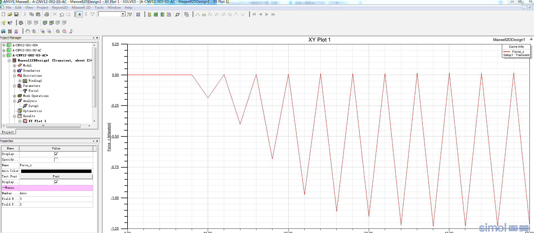The height and width of the screenshot is (233, 534).
Task: Click the red Fit Selection magnifier icon
Action: [64, 31]
